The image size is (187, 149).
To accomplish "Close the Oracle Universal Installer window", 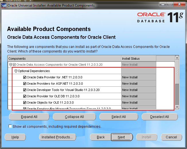I will coord(179,4).
